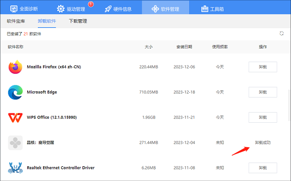Select Mozilla Firefox (x64 zh-CN) name
291x181 pixels.
(54, 67)
